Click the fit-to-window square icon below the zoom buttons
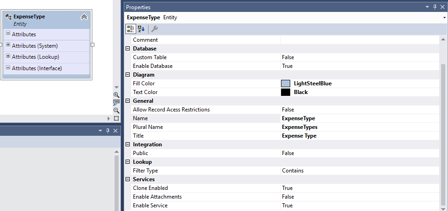The width and height of the screenshot is (448, 211). [116, 118]
